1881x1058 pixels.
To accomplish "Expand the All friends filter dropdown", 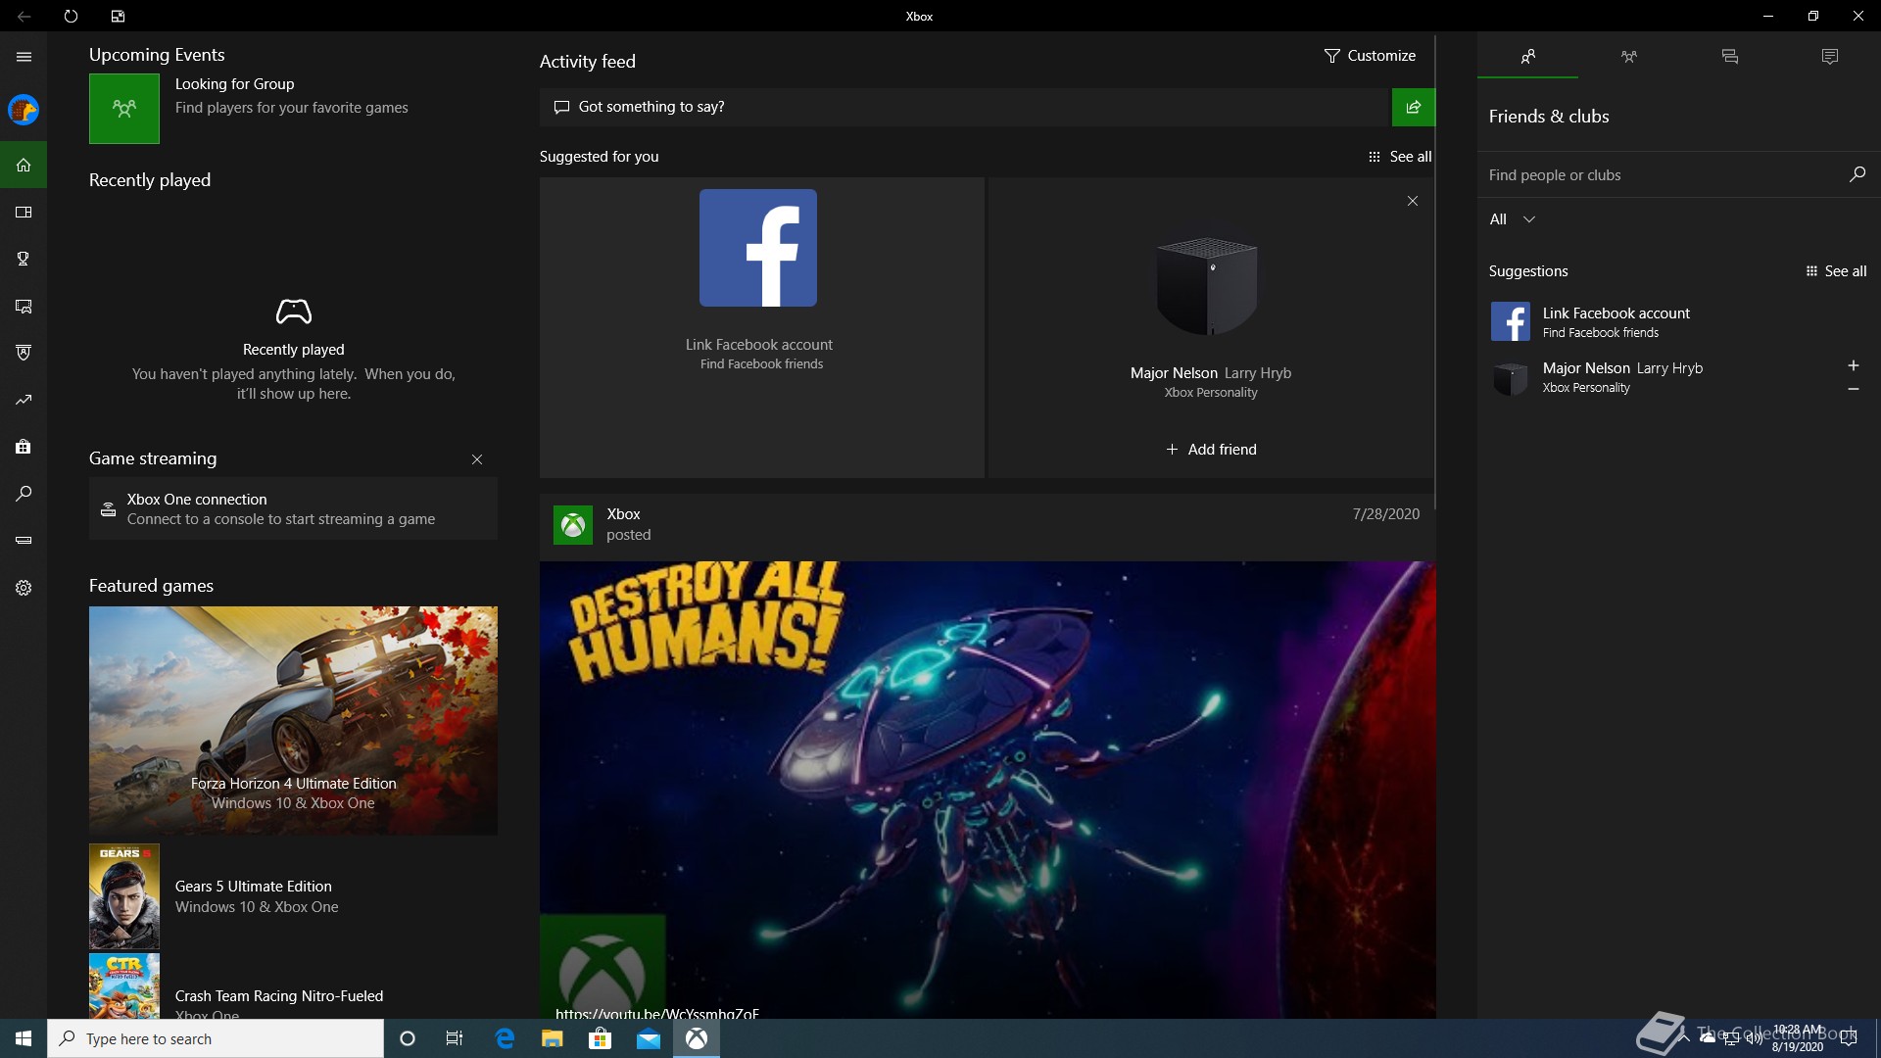I will (x=1512, y=219).
